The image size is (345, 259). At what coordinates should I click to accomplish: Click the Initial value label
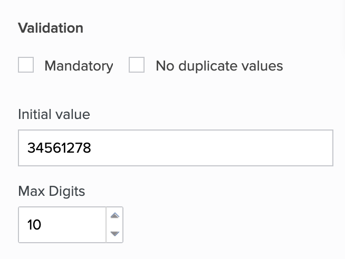click(54, 114)
